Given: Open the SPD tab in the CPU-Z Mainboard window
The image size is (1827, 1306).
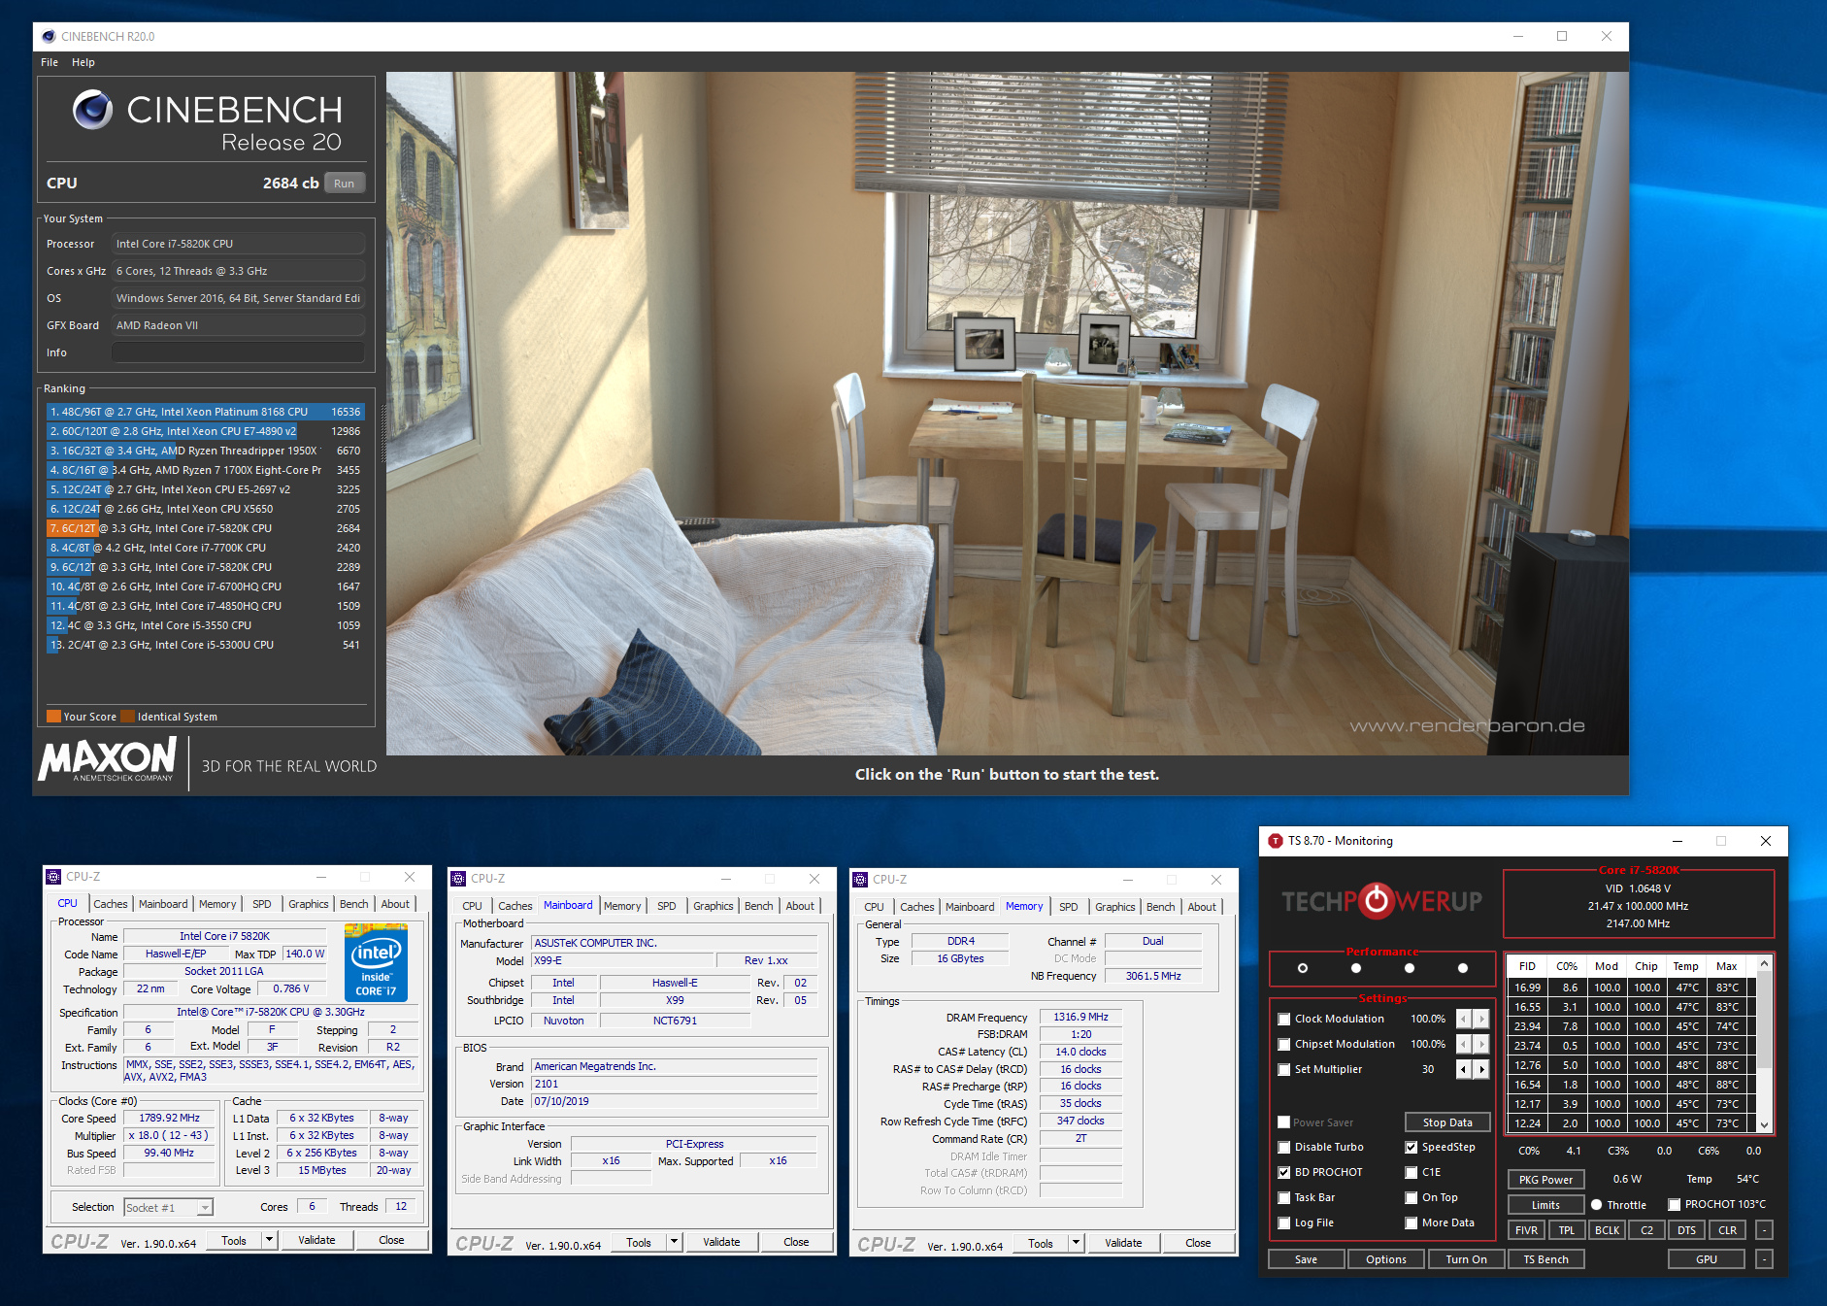Looking at the screenshot, I should [667, 906].
